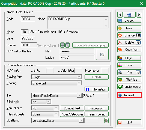Click the HCP limit Entry field
The width and height of the screenshot is (146, 130).
click(x=50, y=70)
